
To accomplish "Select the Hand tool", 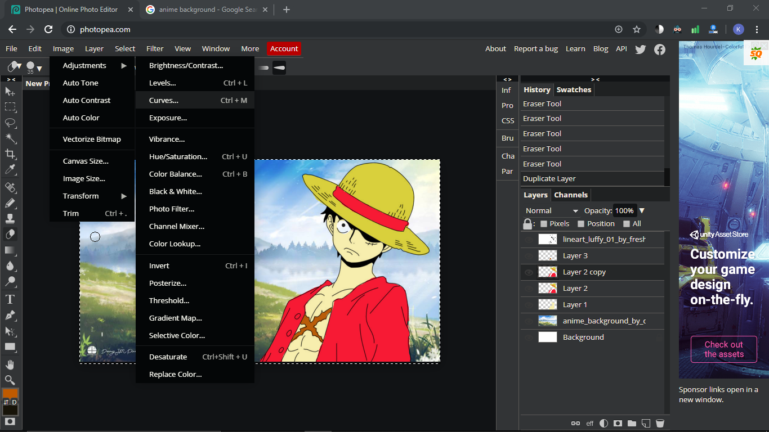I will coord(10,364).
